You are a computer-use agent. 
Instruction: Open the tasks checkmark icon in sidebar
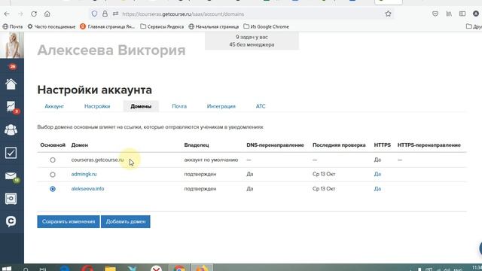pyautogui.click(x=11, y=153)
